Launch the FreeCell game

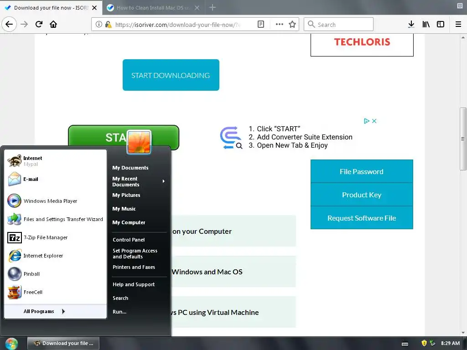55,292
